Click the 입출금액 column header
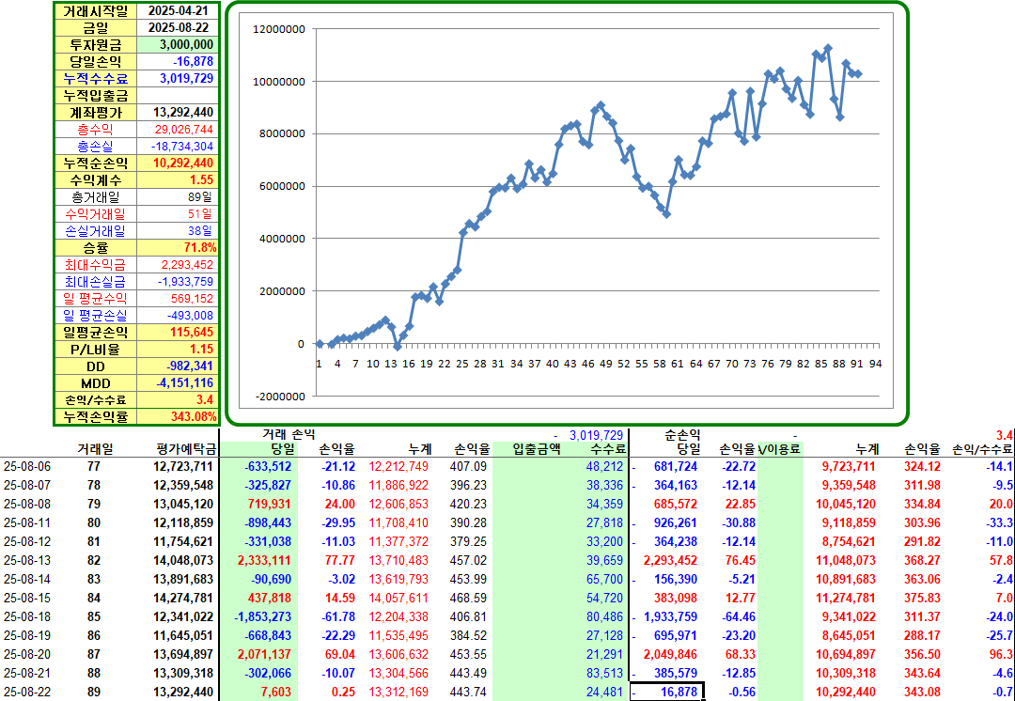The width and height of the screenshot is (1015, 701). point(537,449)
